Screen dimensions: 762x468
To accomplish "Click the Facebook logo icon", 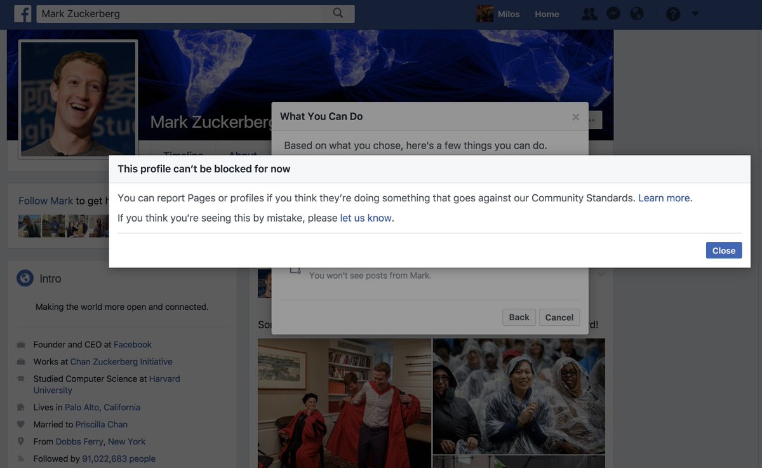I will pos(23,14).
